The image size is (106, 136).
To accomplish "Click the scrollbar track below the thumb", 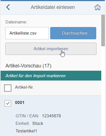I will click(103, 91).
